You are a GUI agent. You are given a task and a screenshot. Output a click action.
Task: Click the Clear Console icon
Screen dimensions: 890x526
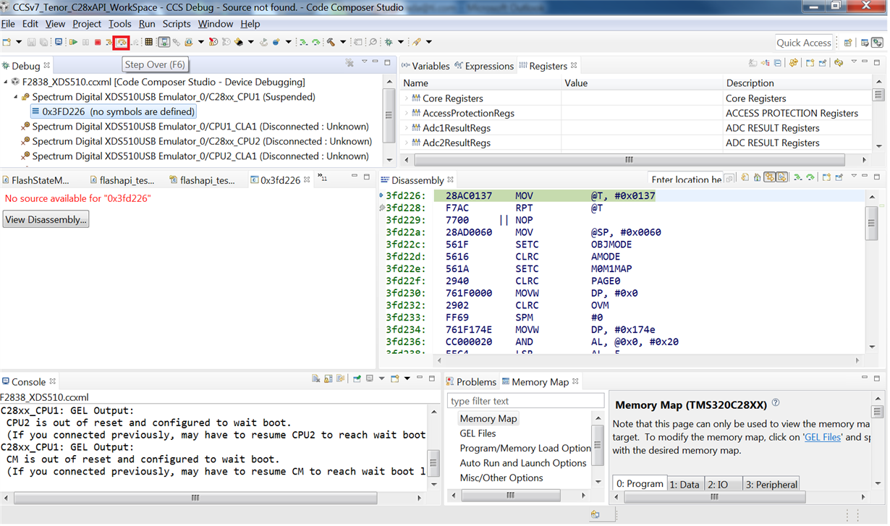(316, 378)
